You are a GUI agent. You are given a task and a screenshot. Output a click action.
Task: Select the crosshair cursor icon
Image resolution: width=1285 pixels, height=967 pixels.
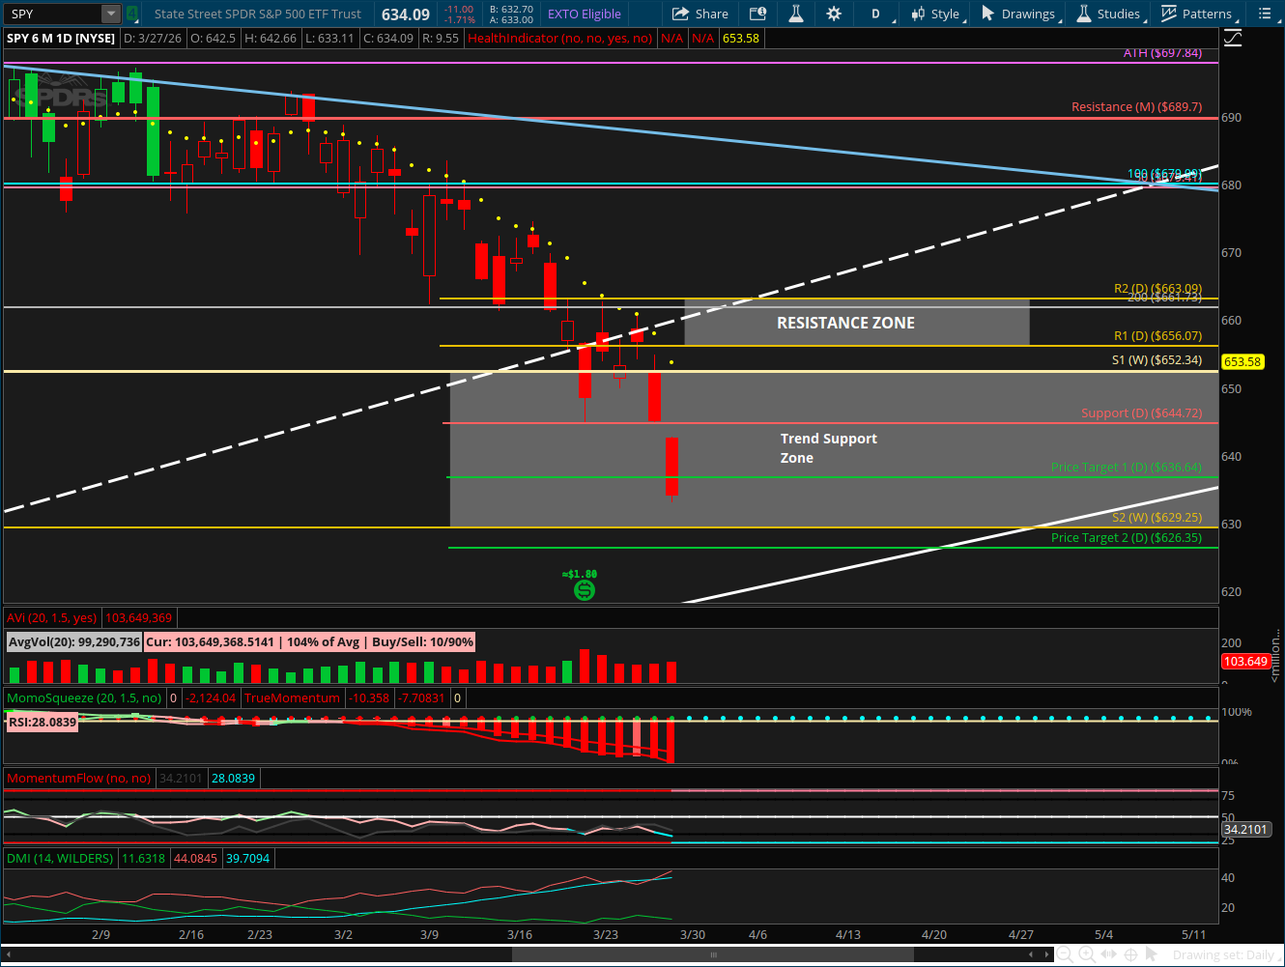[1130, 954]
